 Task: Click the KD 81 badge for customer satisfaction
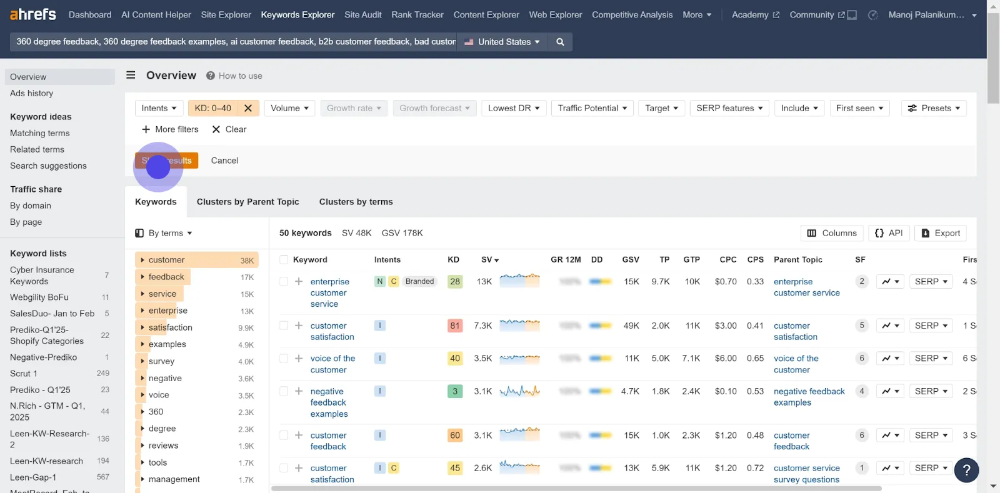point(455,326)
